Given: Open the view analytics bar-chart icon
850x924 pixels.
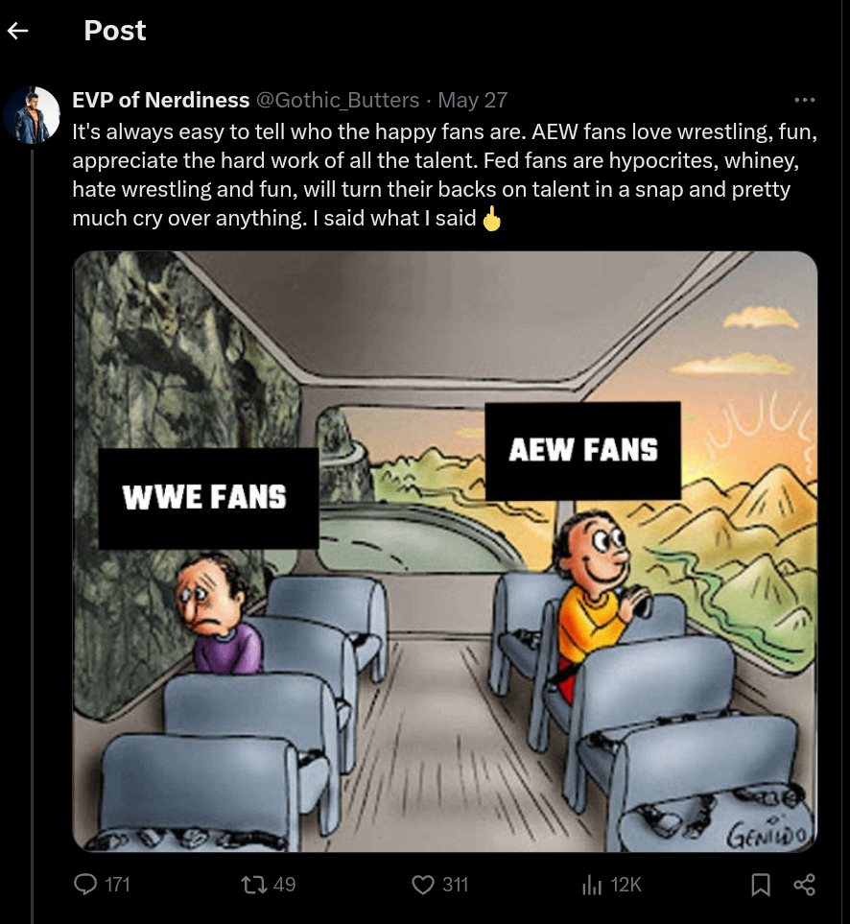Looking at the screenshot, I should pyautogui.click(x=592, y=885).
